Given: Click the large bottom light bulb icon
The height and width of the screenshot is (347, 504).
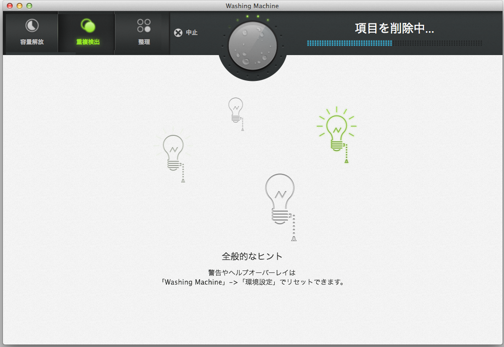Looking at the screenshot, I should click(x=281, y=207).
